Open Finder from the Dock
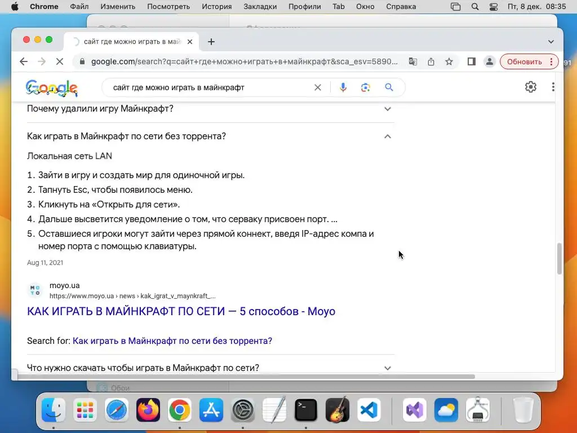This screenshot has width=577, height=433. (54, 410)
